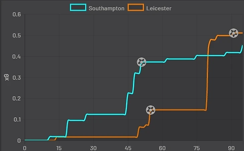
Task: Click Southampton's goal ball icon on cyan line
Action: (141, 62)
